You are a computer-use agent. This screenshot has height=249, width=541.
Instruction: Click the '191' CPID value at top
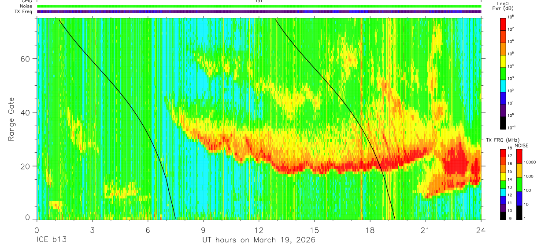(259, 1)
